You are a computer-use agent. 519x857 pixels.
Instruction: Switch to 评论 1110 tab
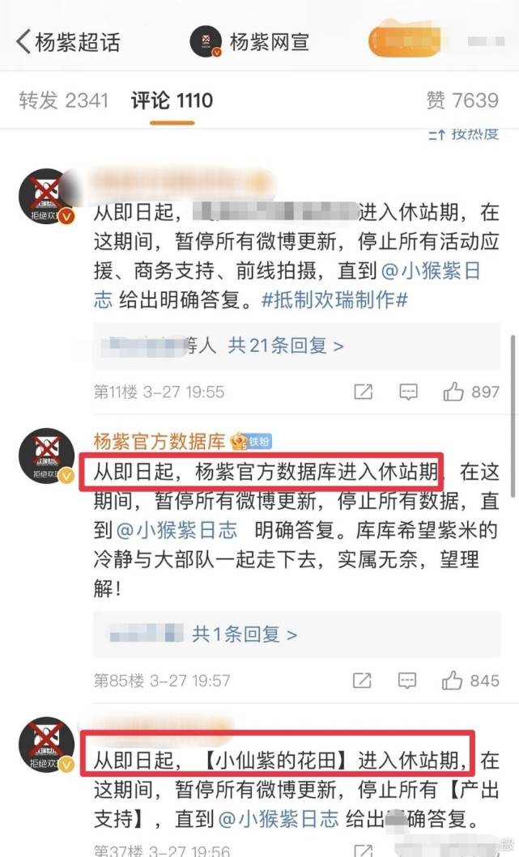(x=172, y=100)
